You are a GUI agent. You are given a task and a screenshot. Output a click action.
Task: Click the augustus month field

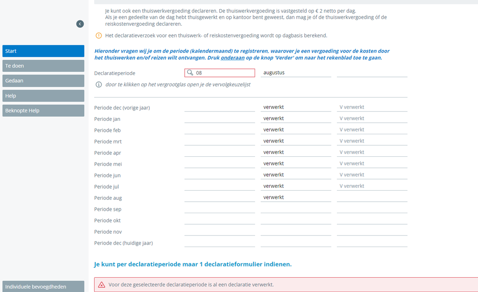pyautogui.click(x=296, y=73)
